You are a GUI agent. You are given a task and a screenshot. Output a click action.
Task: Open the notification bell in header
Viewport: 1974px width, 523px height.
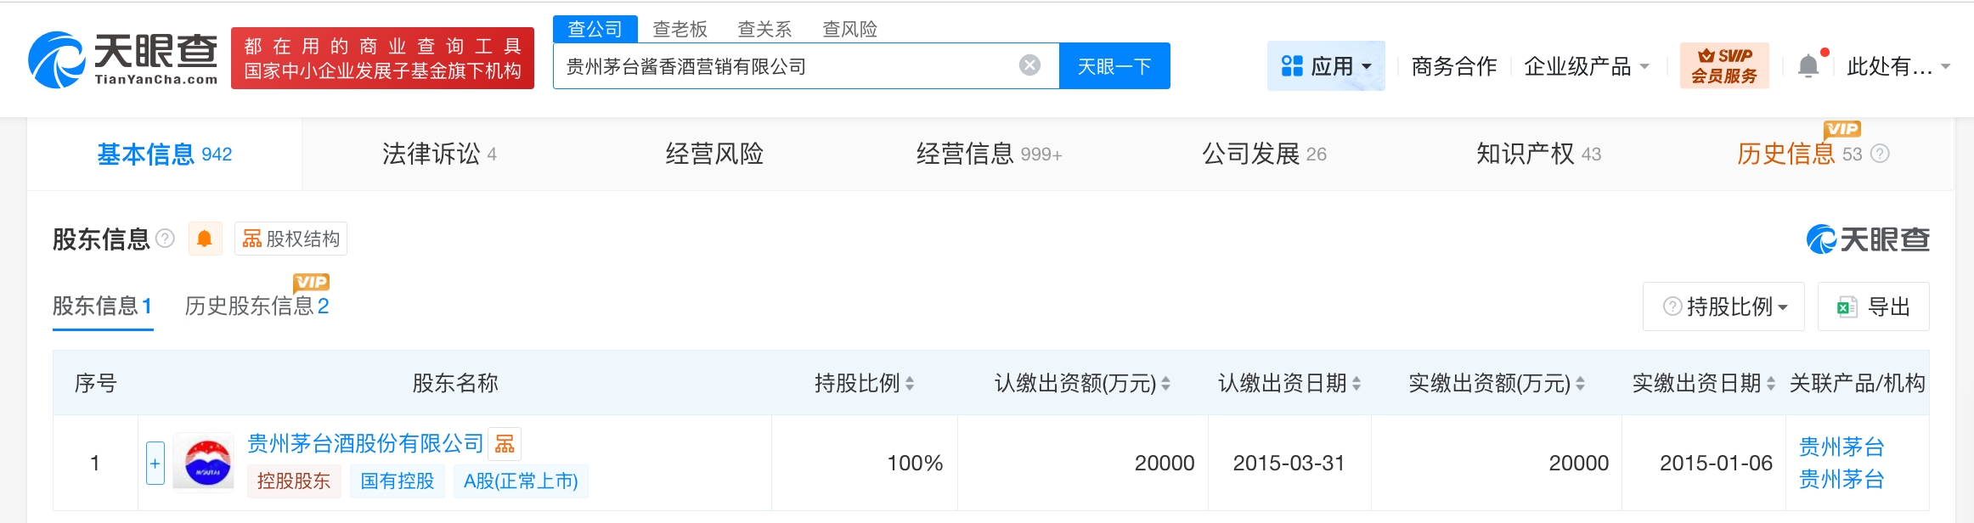1808,66
